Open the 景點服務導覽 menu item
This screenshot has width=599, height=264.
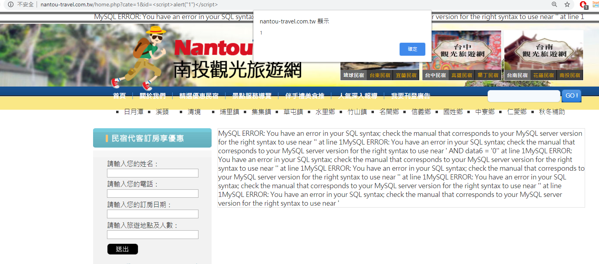[x=252, y=96]
